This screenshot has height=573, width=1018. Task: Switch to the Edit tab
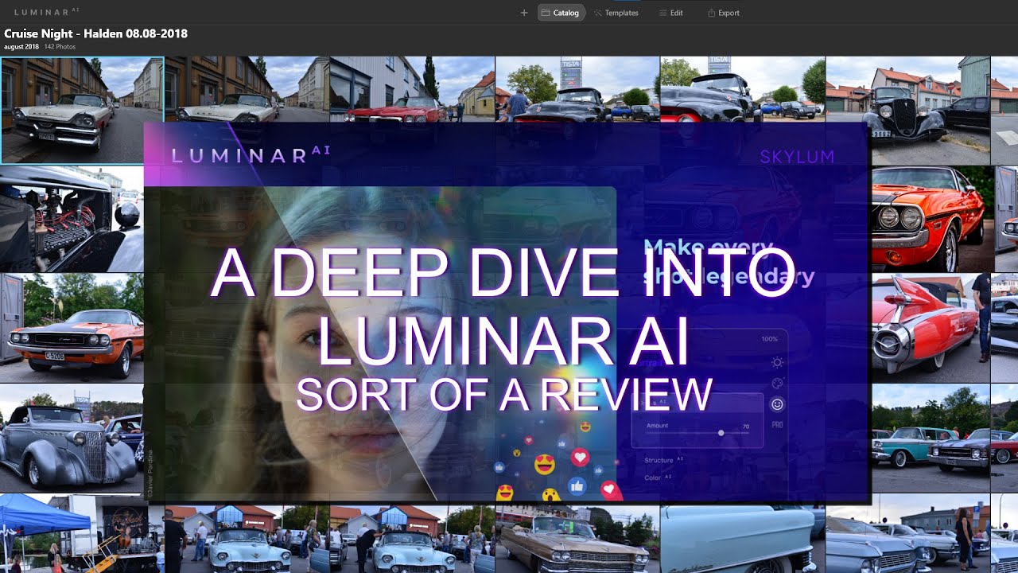click(x=671, y=13)
